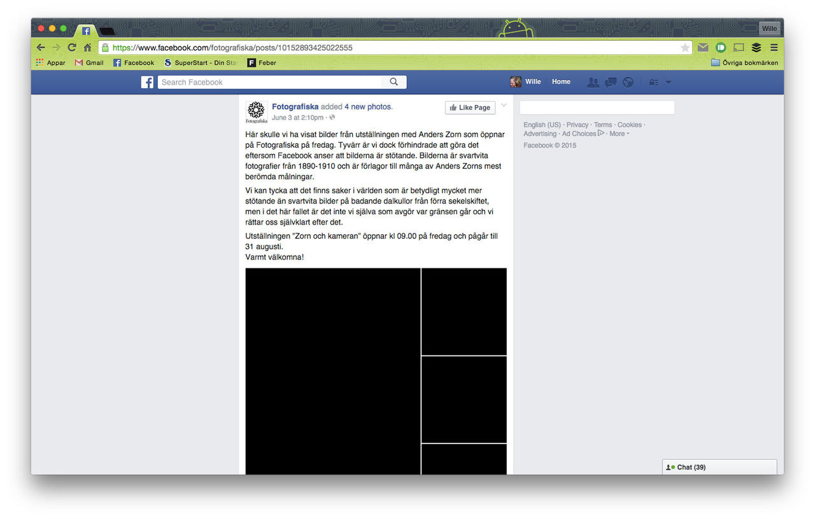Focus the Search Facebook field
The height and width of the screenshot is (519, 815).
tap(270, 82)
